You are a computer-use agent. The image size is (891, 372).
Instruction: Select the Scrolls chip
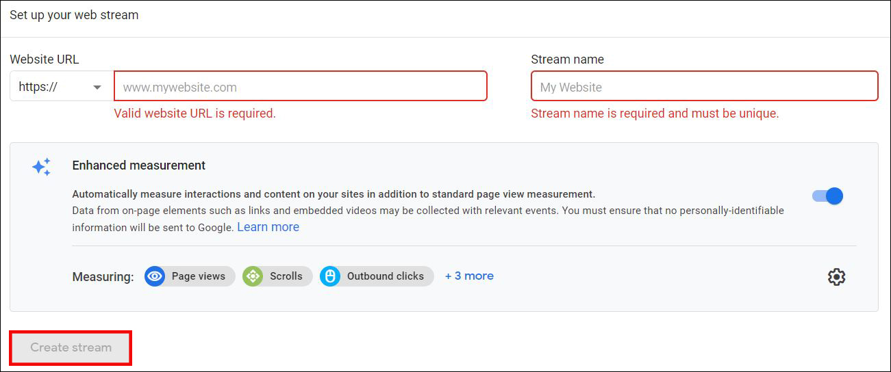click(277, 276)
